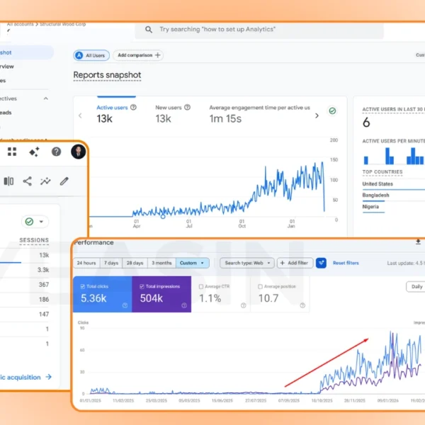Click the share report icon
This screenshot has width=425, height=425.
(x=27, y=181)
